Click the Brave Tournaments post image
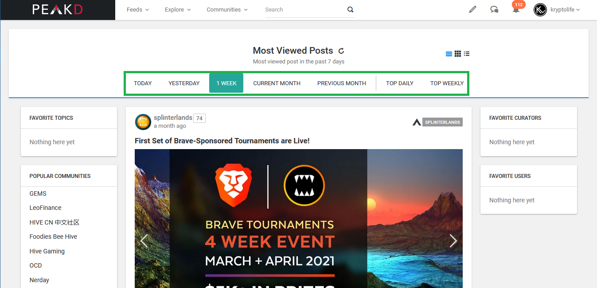The height and width of the screenshot is (288, 597). tap(299, 218)
